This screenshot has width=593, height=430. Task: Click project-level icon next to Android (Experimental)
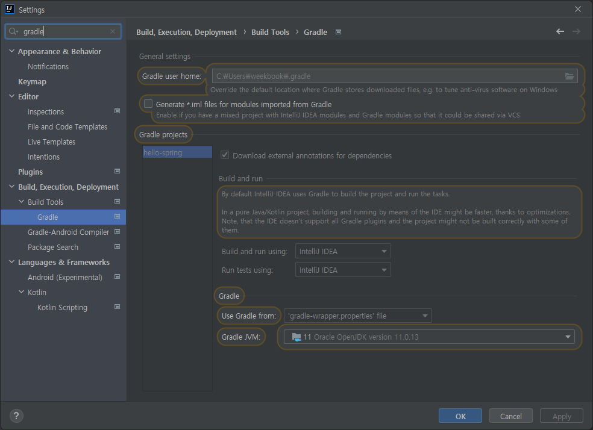pyautogui.click(x=118, y=276)
